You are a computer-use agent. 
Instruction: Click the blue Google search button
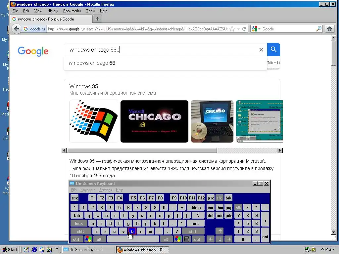point(273,50)
